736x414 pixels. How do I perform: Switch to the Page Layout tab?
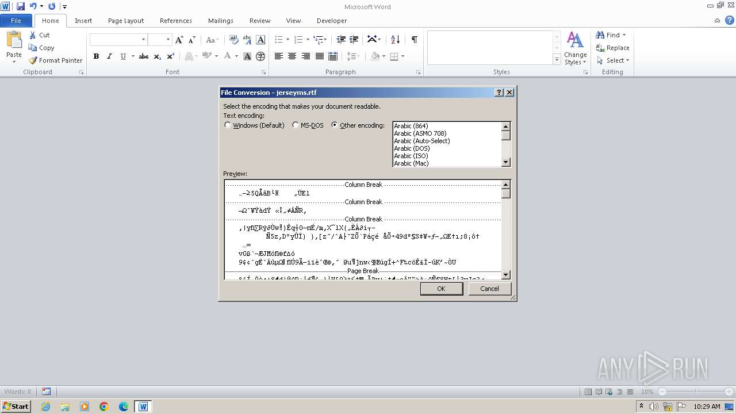[126, 21]
